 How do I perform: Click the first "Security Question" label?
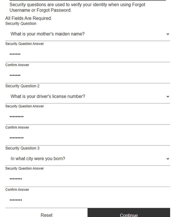(x=21, y=24)
